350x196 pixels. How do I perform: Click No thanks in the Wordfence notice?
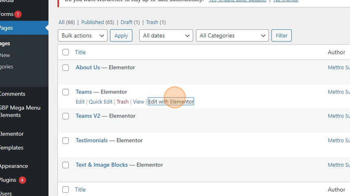click(x=286, y=1)
